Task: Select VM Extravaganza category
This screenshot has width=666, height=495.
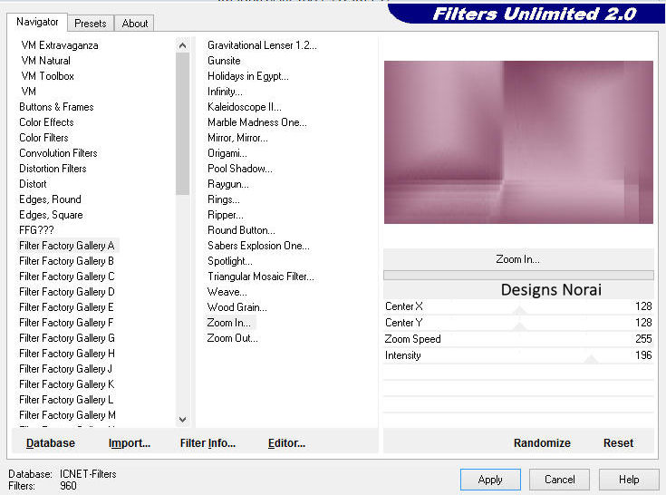Action: click(60, 45)
